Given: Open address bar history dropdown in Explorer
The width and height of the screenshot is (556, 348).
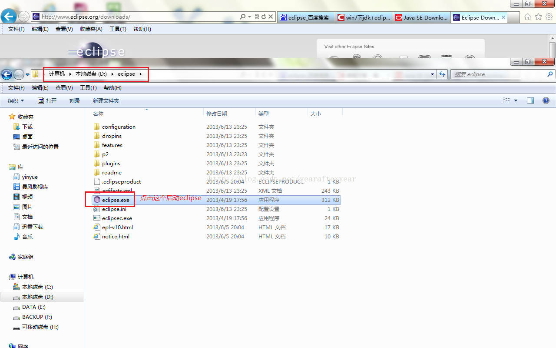Looking at the screenshot, I should click(x=432, y=74).
